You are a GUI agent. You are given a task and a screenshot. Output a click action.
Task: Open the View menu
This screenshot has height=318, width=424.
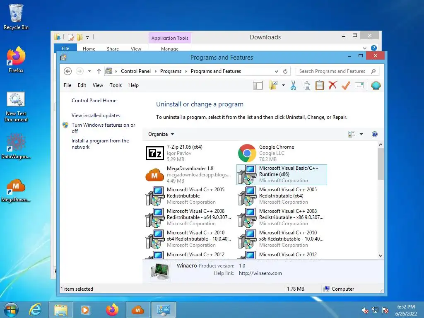pyautogui.click(x=98, y=85)
